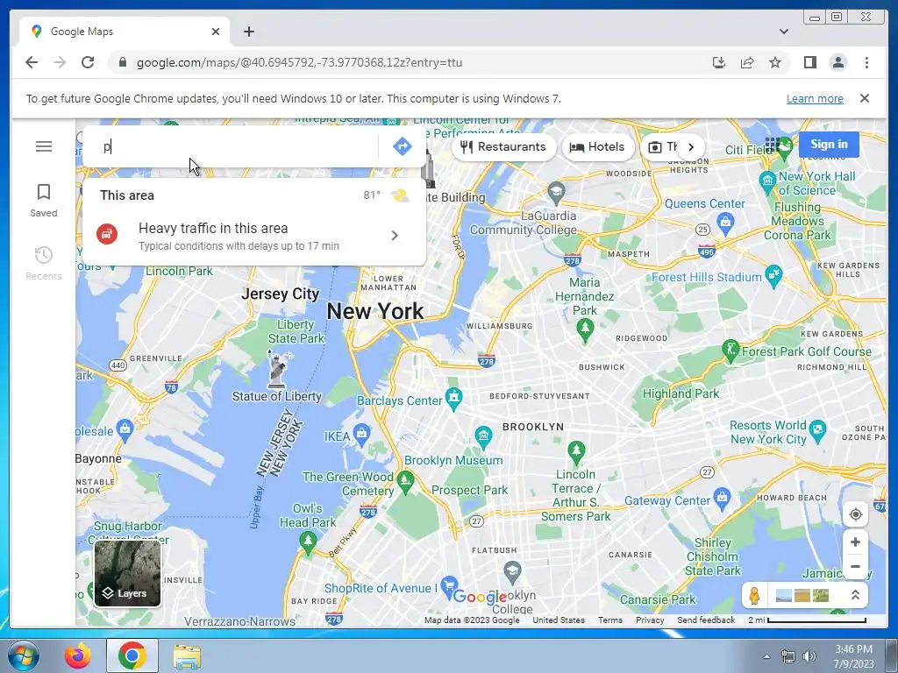Toggle Chrome side panel
Viewport: 898px width, 673px height.
(809, 62)
